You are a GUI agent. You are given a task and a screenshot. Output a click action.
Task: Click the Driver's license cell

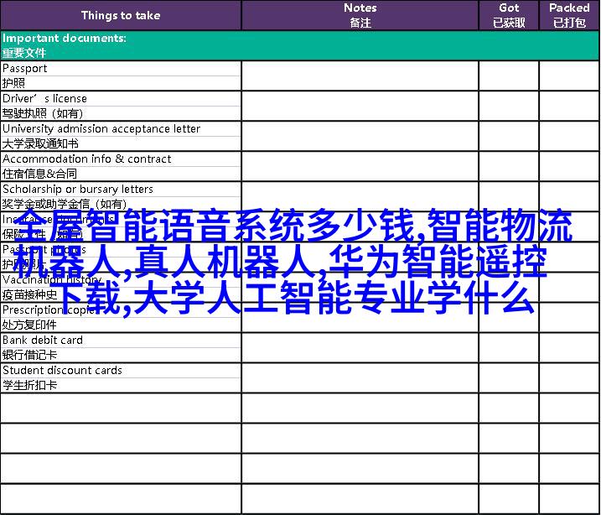click(x=121, y=98)
